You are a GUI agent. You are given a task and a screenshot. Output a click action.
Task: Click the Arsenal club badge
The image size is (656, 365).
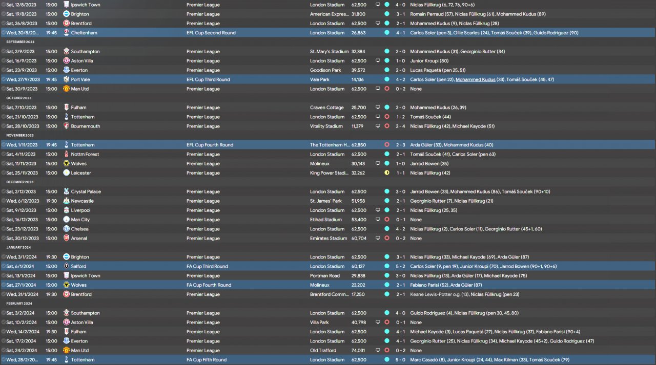coord(67,239)
